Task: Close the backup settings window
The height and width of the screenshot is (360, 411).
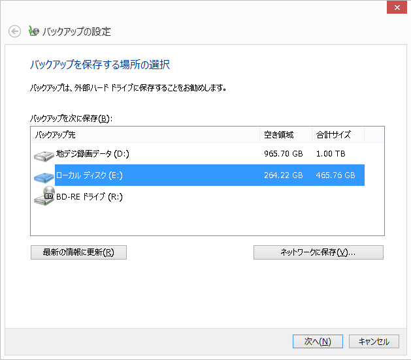Action: (x=395, y=8)
